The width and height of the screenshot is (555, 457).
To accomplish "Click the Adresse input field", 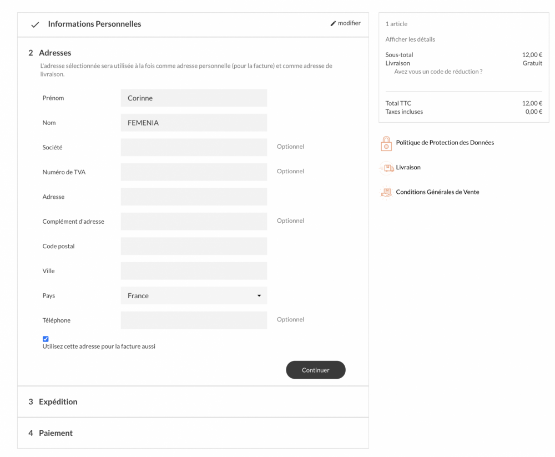I will pyautogui.click(x=194, y=197).
